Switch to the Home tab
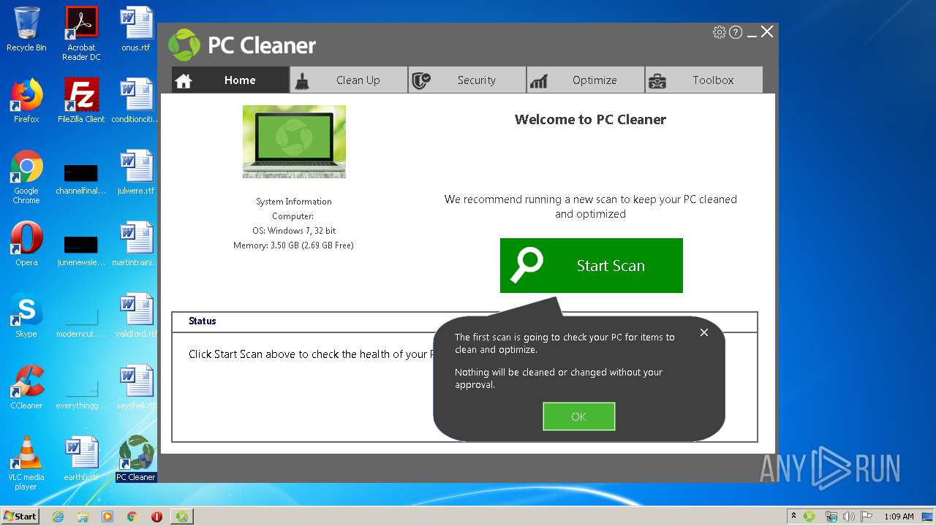936x526 pixels. (x=230, y=80)
